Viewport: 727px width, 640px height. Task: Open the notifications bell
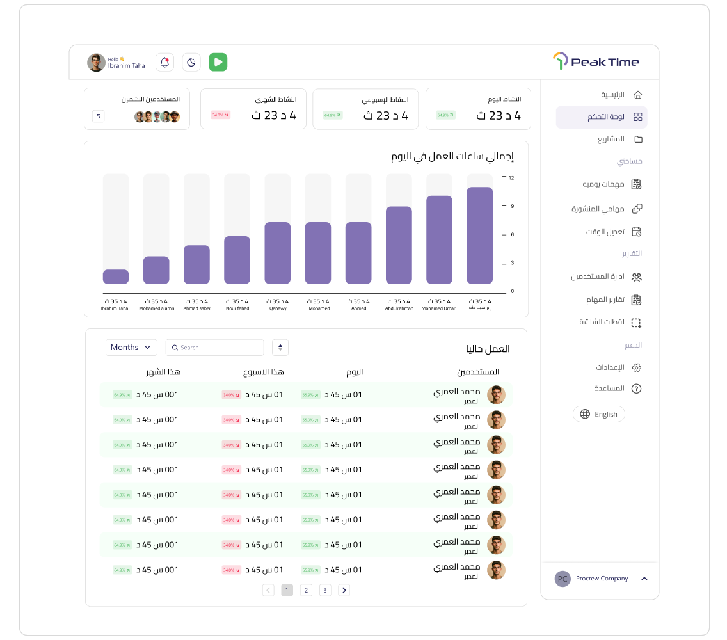pos(164,62)
